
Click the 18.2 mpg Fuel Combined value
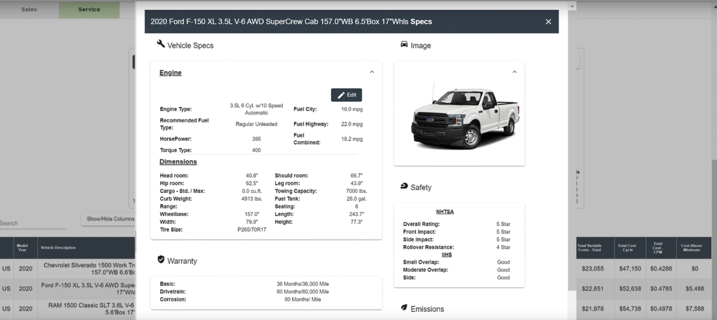click(x=352, y=139)
